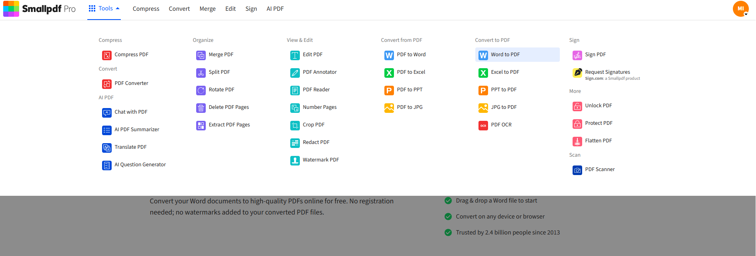Open the Compress PDF text link

point(131,55)
